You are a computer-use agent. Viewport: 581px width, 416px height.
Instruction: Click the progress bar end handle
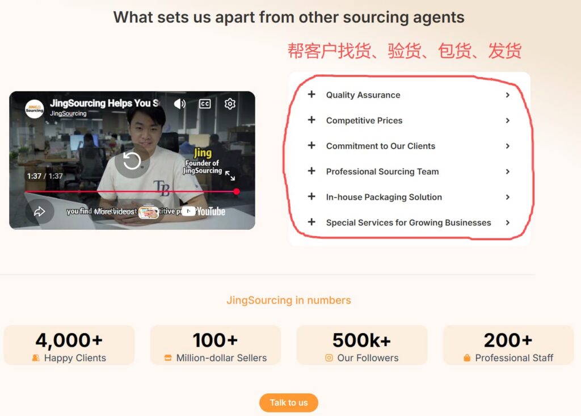(237, 191)
